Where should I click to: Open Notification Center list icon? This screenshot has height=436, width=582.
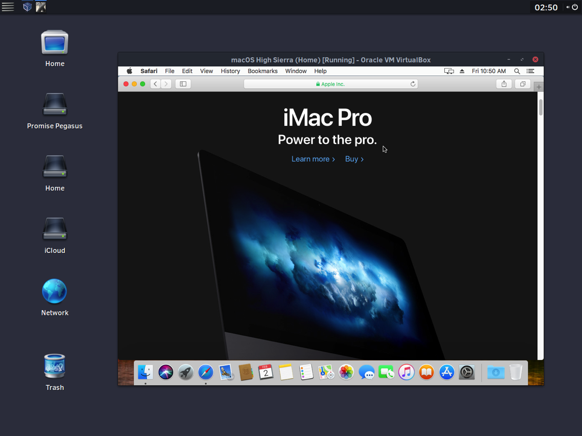531,71
